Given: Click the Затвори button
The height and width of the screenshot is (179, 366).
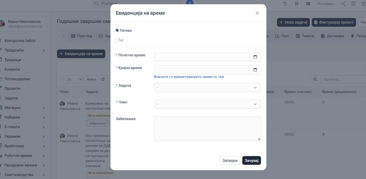Looking at the screenshot, I should tap(230, 160).
